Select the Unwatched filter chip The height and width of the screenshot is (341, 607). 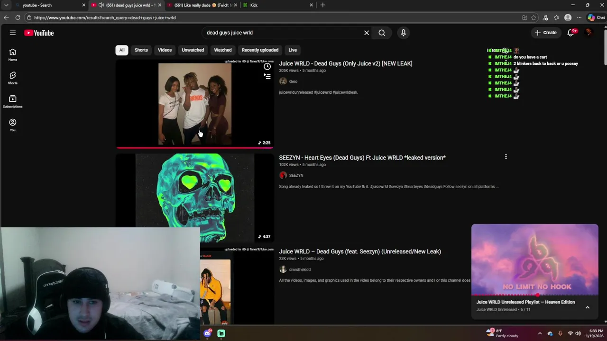tap(193, 50)
